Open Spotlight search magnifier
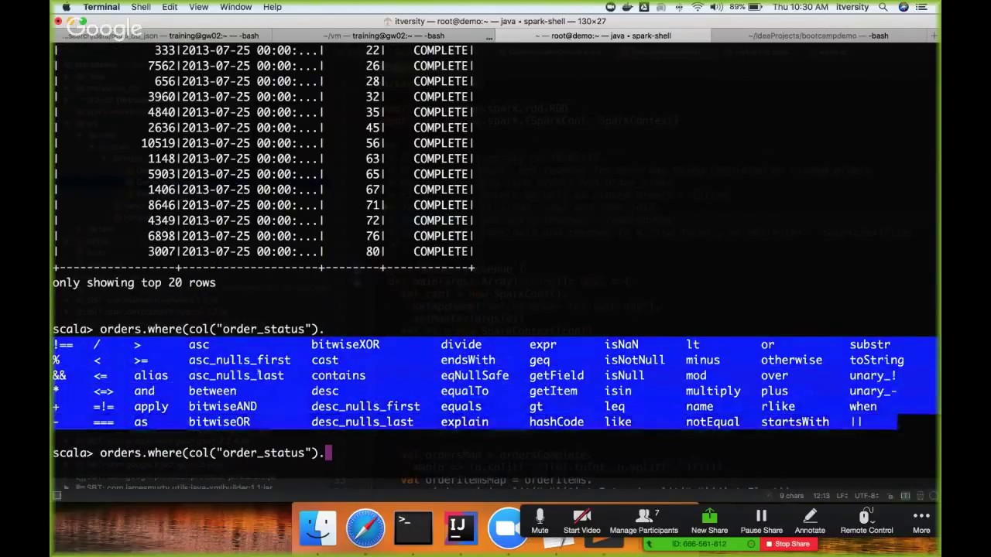This screenshot has width=991, height=557. point(883,7)
